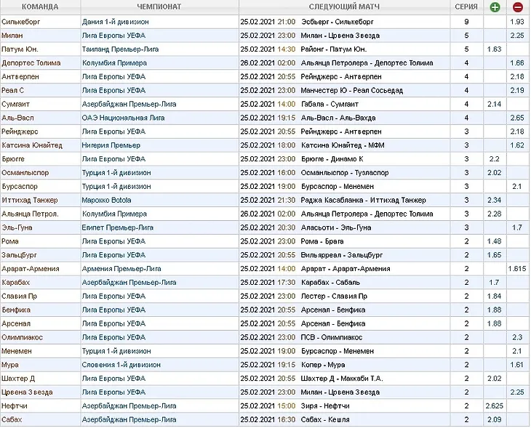This screenshot has width=531, height=428.
Task: Select team Альянца Петрол.
Action: (30, 214)
